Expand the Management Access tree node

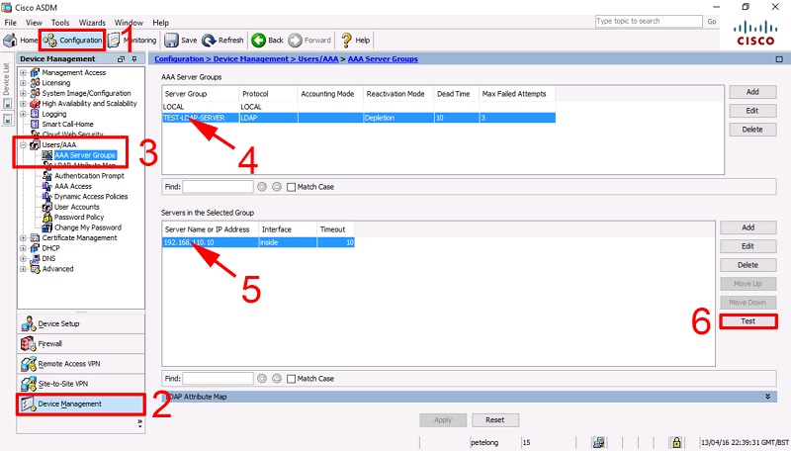pyautogui.click(x=23, y=72)
